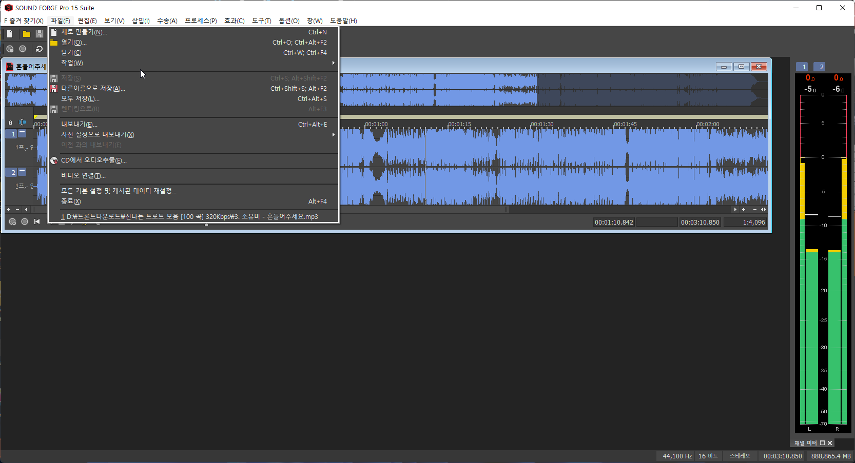Open the 프로세스(P) menu

tap(201, 21)
